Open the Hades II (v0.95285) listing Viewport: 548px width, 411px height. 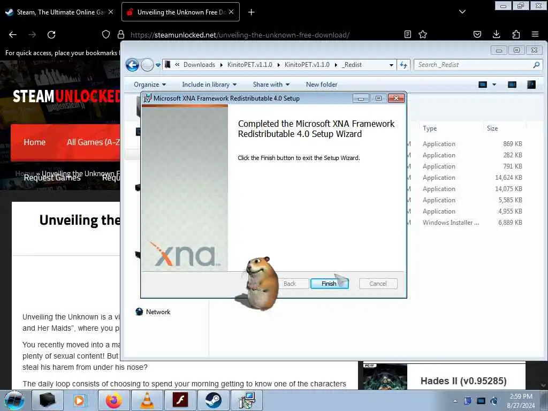pos(463,380)
